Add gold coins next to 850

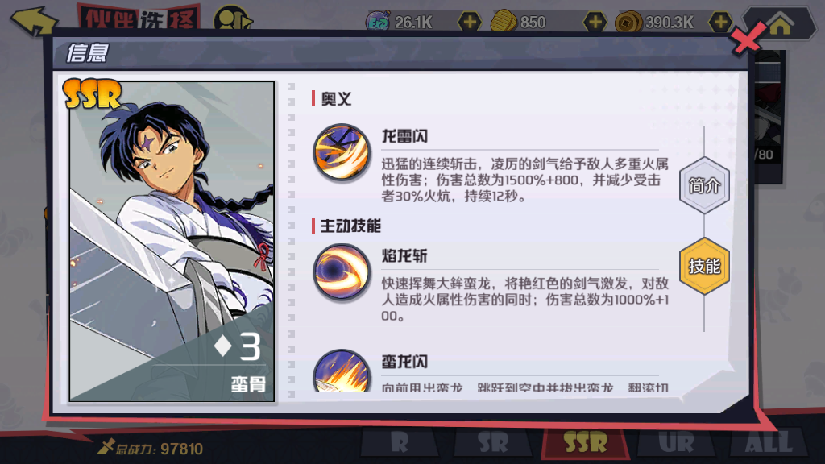(x=595, y=22)
